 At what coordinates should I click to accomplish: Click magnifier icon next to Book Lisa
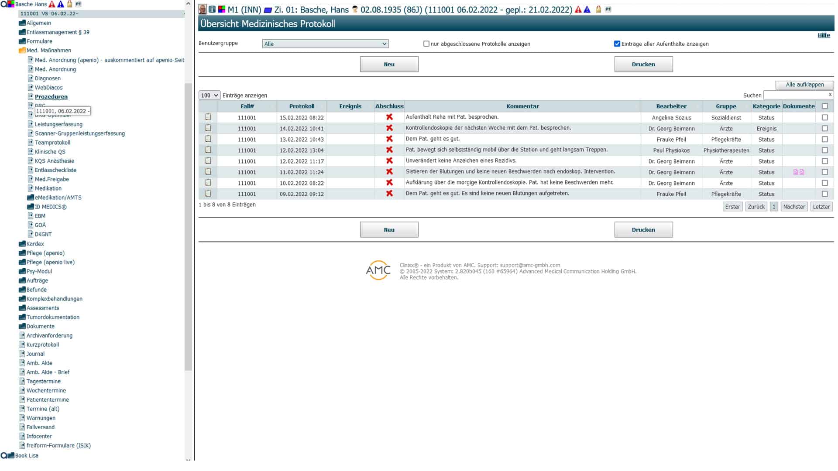tap(3, 456)
